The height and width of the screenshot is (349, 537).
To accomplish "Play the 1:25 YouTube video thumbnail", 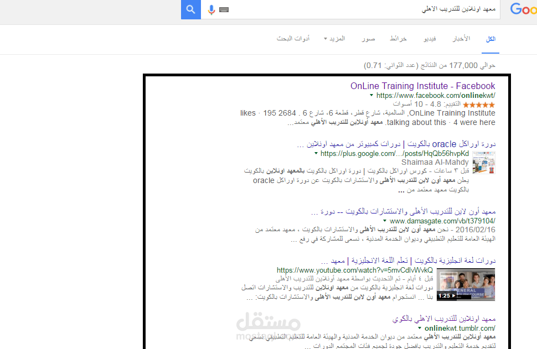I will point(466,284).
